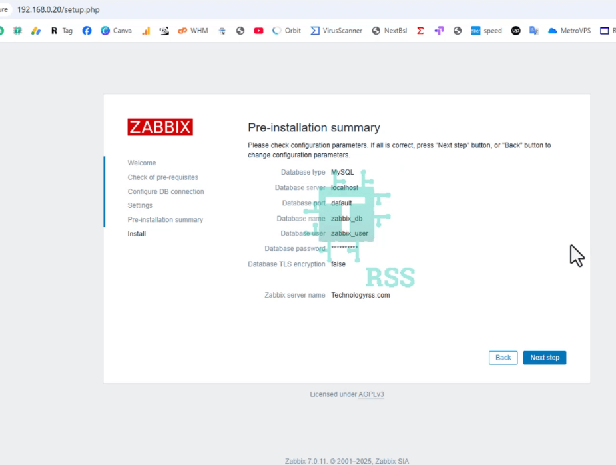Open the fiber speed bookmark
The height and width of the screenshot is (465, 616).
click(x=486, y=31)
